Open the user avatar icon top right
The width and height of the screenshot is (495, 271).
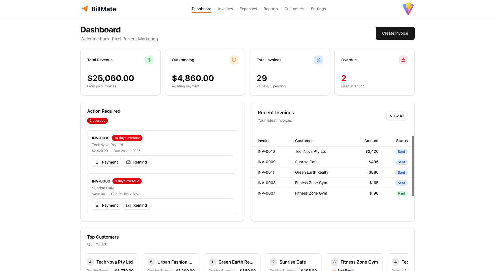point(408,9)
